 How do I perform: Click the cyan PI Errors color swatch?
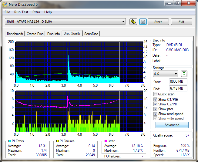(x=10, y=141)
